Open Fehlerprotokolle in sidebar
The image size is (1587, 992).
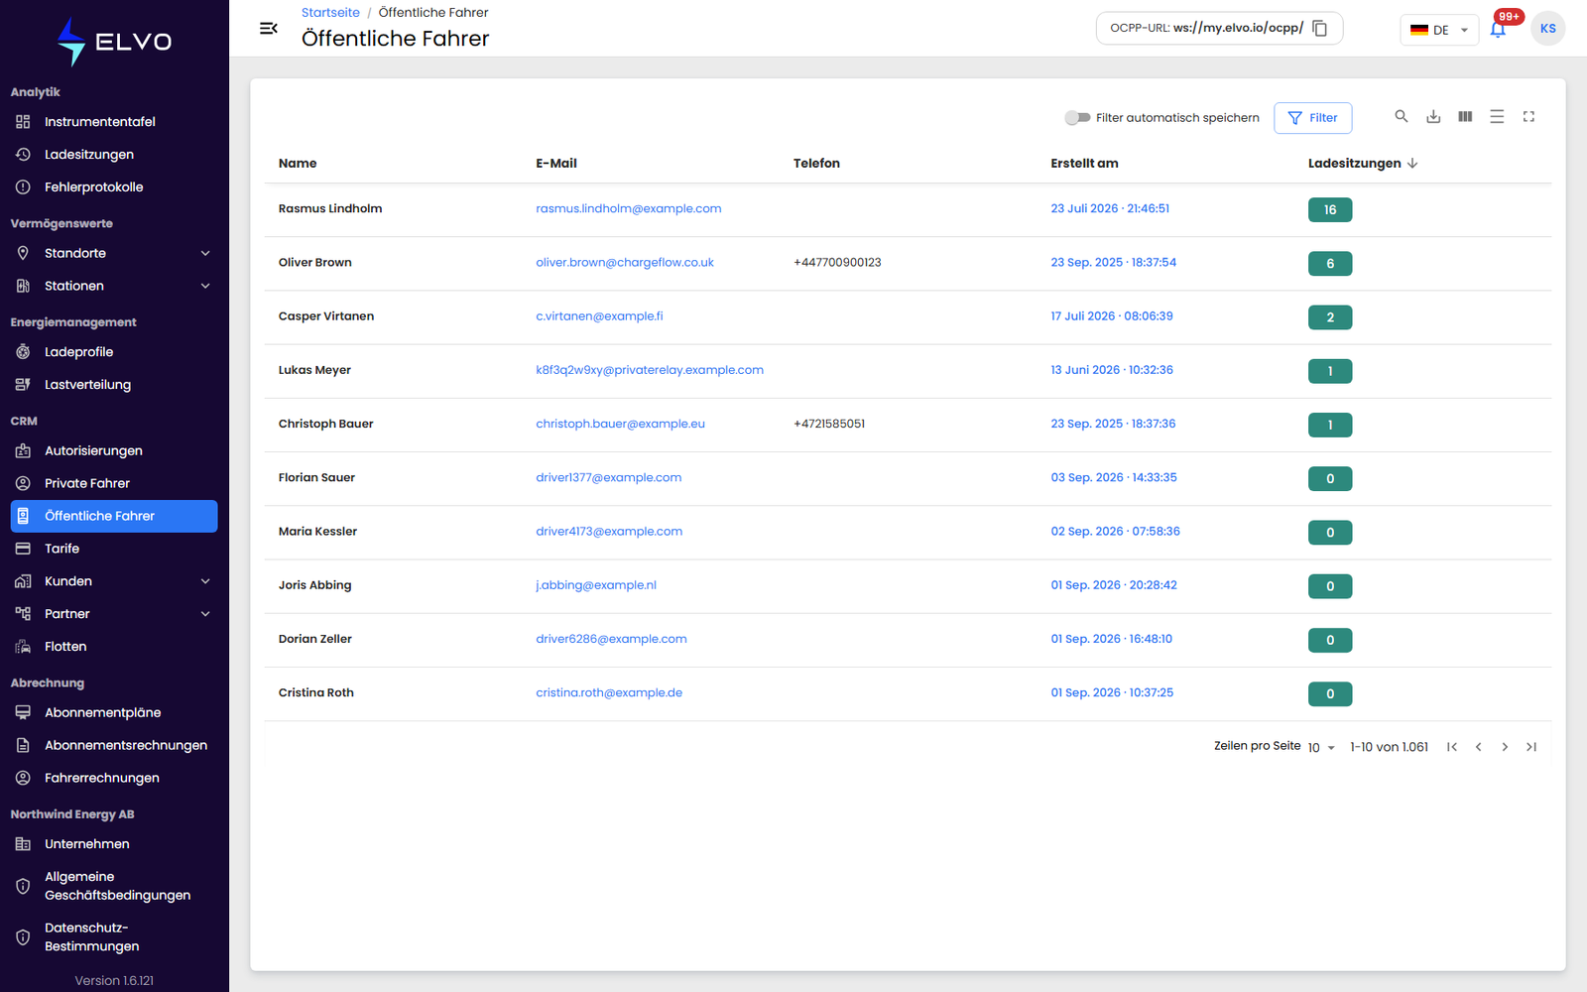114,187
